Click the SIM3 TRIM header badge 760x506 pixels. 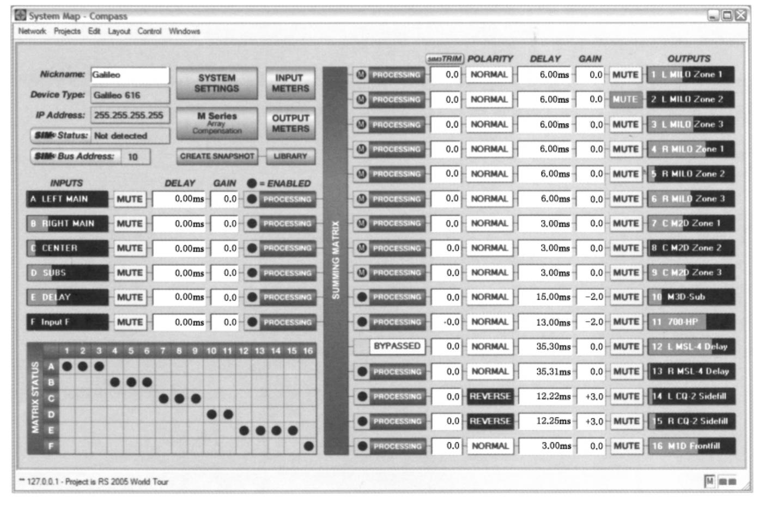(x=444, y=58)
